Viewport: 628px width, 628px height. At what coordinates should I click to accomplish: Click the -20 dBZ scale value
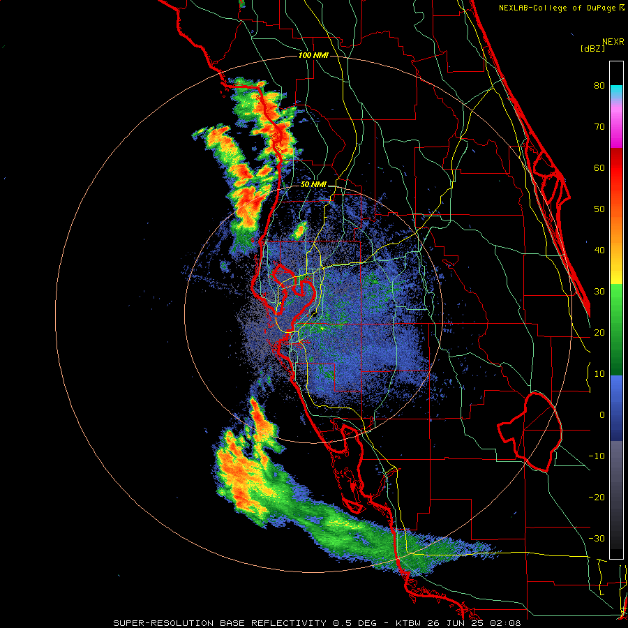(597, 498)
